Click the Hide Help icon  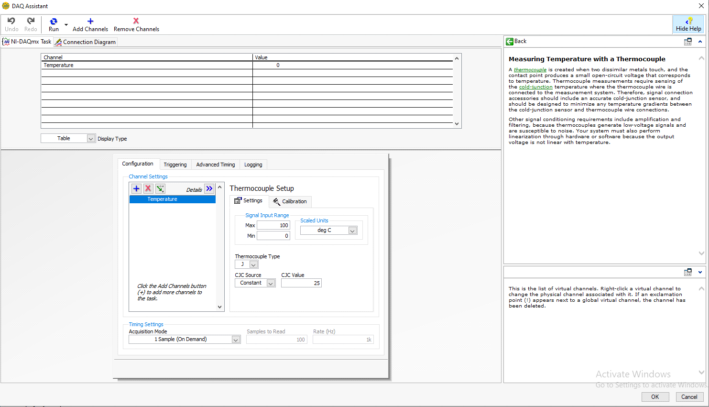[688, 22]
